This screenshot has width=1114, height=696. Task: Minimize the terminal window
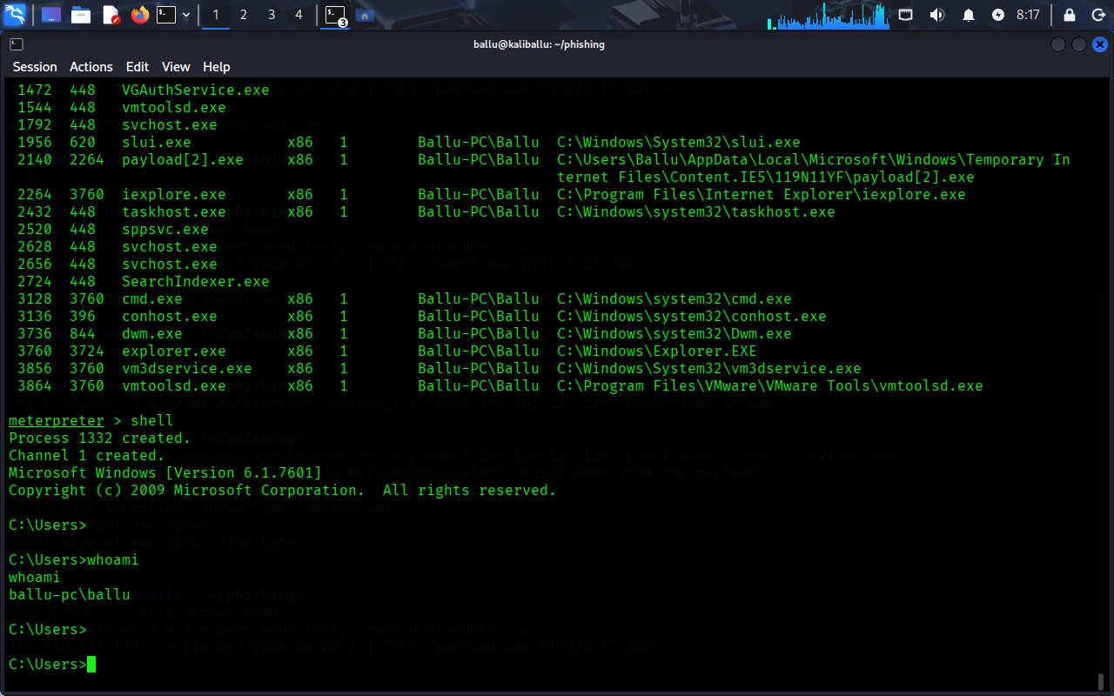coord(1058,44)
